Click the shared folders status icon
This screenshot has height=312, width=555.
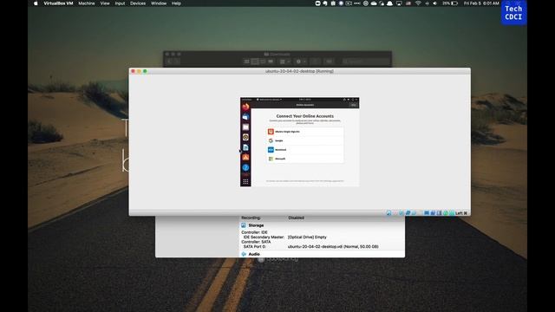[x=420, y=213]
